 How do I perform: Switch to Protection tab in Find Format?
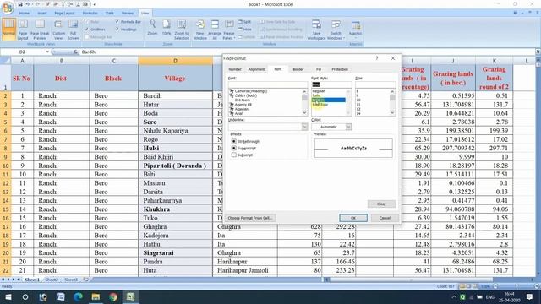(340, 69)
